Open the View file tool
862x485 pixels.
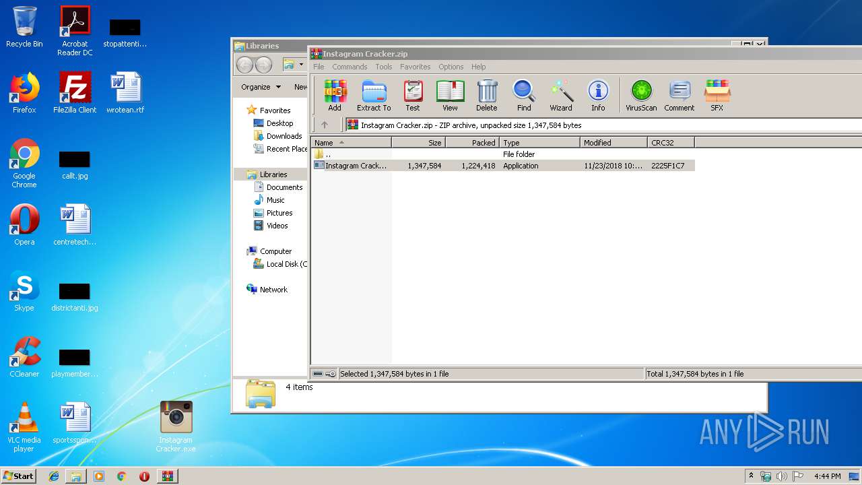coord(450,95)
